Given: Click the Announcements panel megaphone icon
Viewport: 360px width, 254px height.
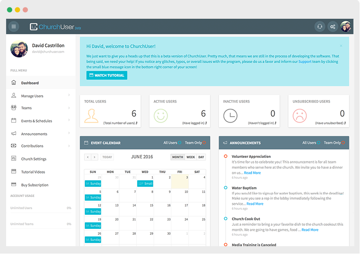Looking at the screenshot, I should coord(225,143).
